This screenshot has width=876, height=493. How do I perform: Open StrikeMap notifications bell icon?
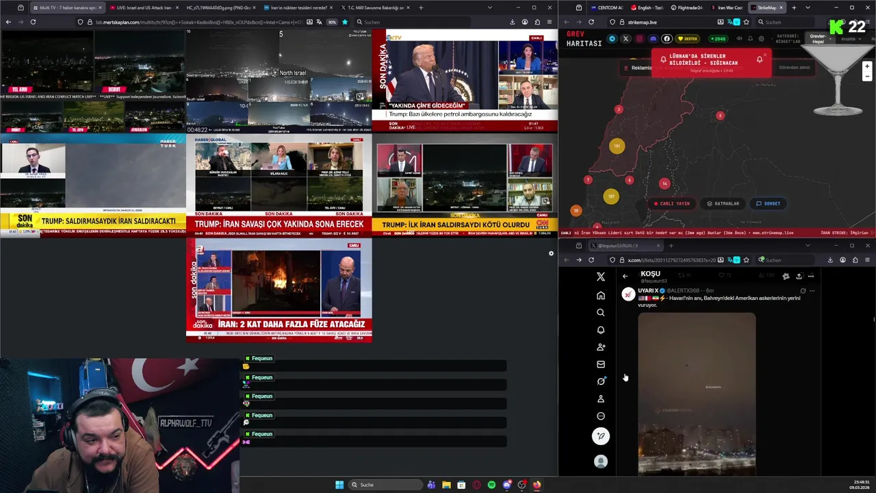[x=750, y=38]
